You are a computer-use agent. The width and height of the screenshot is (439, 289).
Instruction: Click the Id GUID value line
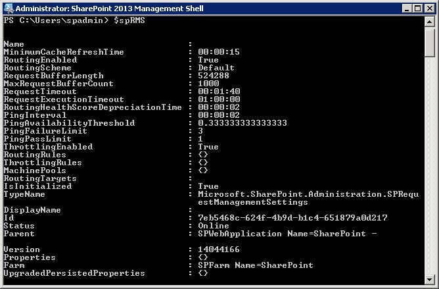click(292, 218)
